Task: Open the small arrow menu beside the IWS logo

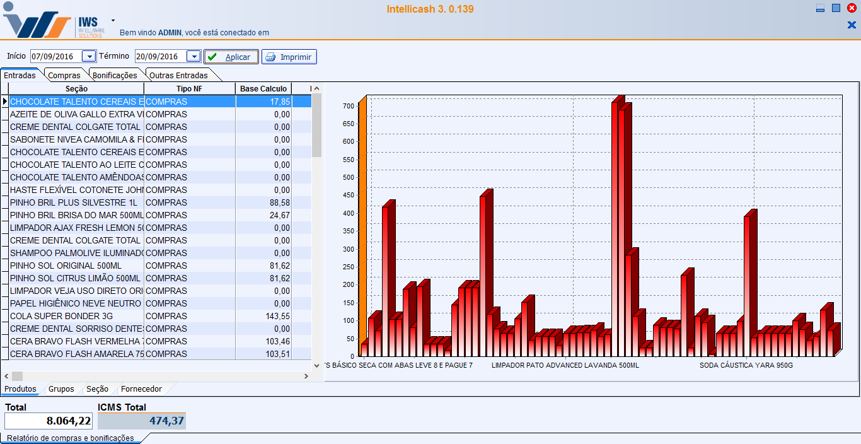Action: (113, 20)
